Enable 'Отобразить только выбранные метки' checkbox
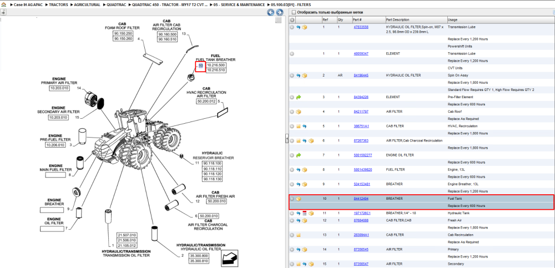Viewport: 555px width, 268px height. click(x=293, y=12)
